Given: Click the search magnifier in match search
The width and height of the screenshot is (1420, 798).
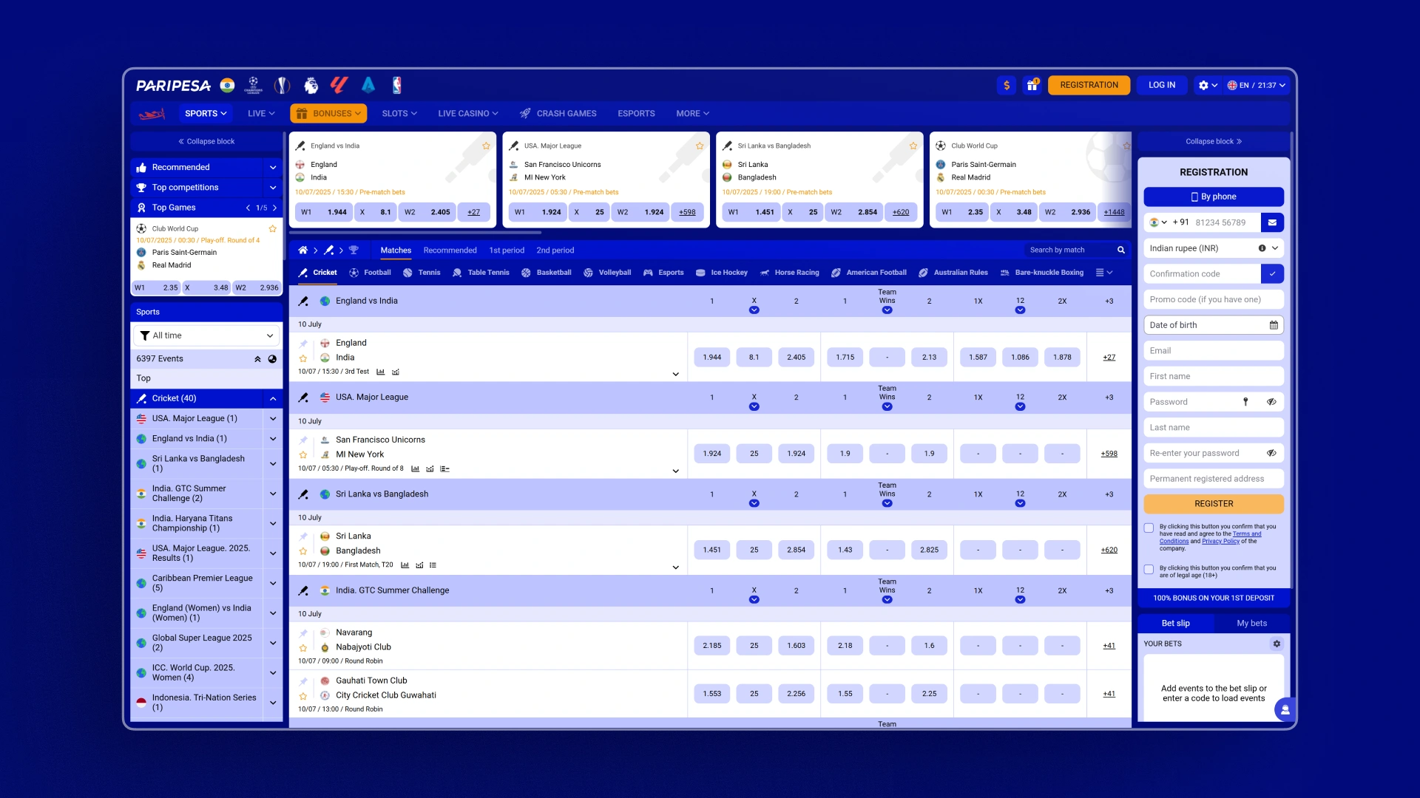Looking at the screenshot, I should click(1121, 250).
